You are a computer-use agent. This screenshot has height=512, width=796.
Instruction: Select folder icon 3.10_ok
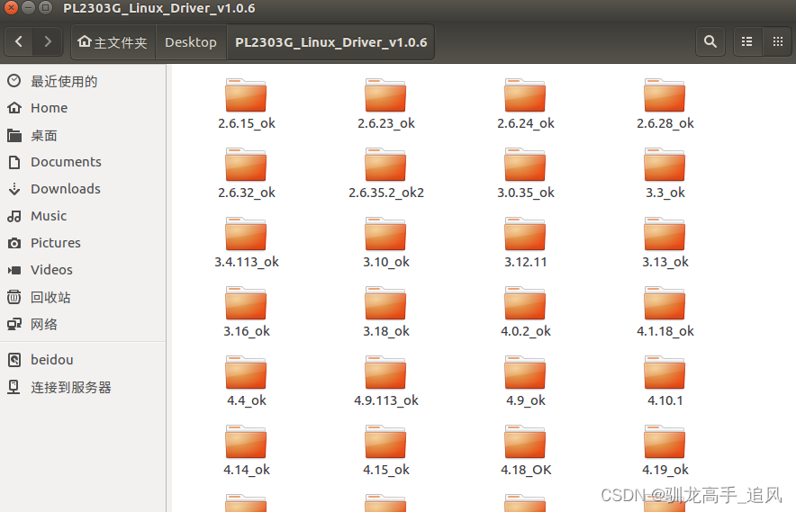(385, 234)
